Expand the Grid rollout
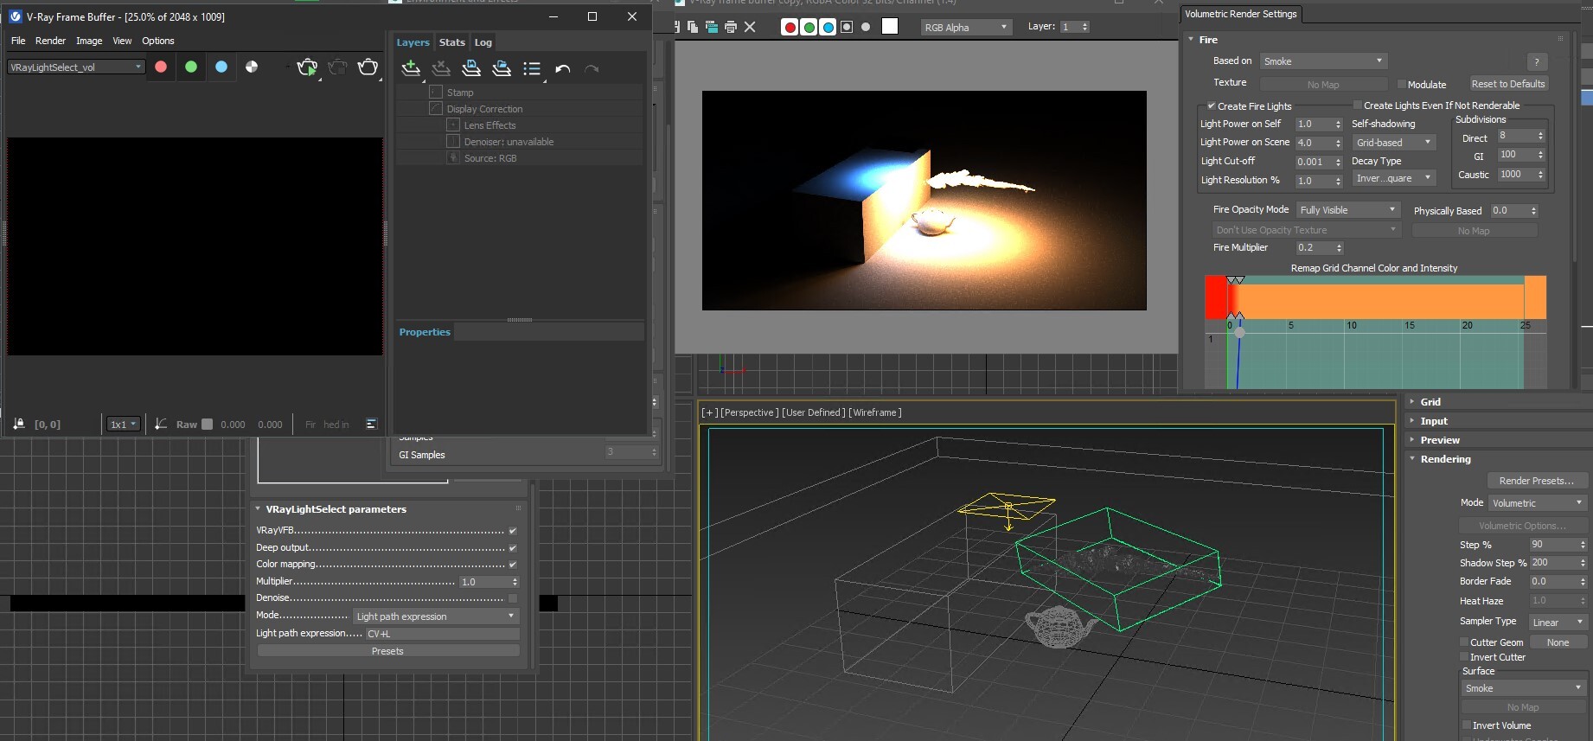The width and height of the screenshot is (1593, 741). click(1430, 402)
